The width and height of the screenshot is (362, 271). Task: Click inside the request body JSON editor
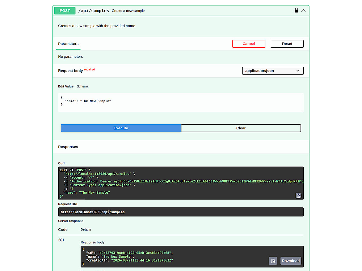coord(181,103)
